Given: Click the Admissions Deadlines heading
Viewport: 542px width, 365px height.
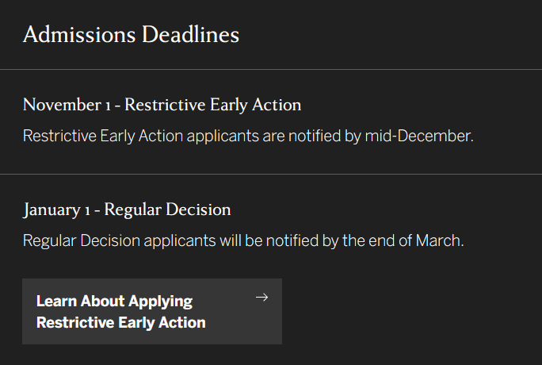Looking at the screenshot, I should coord(131,35).
